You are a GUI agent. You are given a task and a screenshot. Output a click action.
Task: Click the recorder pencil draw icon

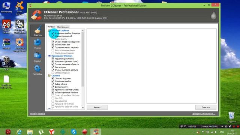[x=230, y=127]
